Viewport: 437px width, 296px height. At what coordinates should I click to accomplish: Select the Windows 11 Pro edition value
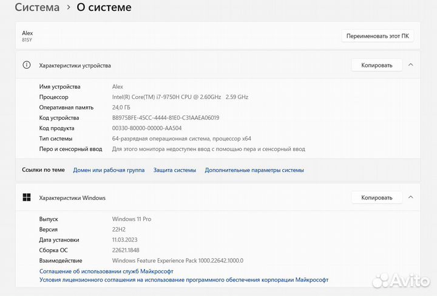[x=132, y=219]
